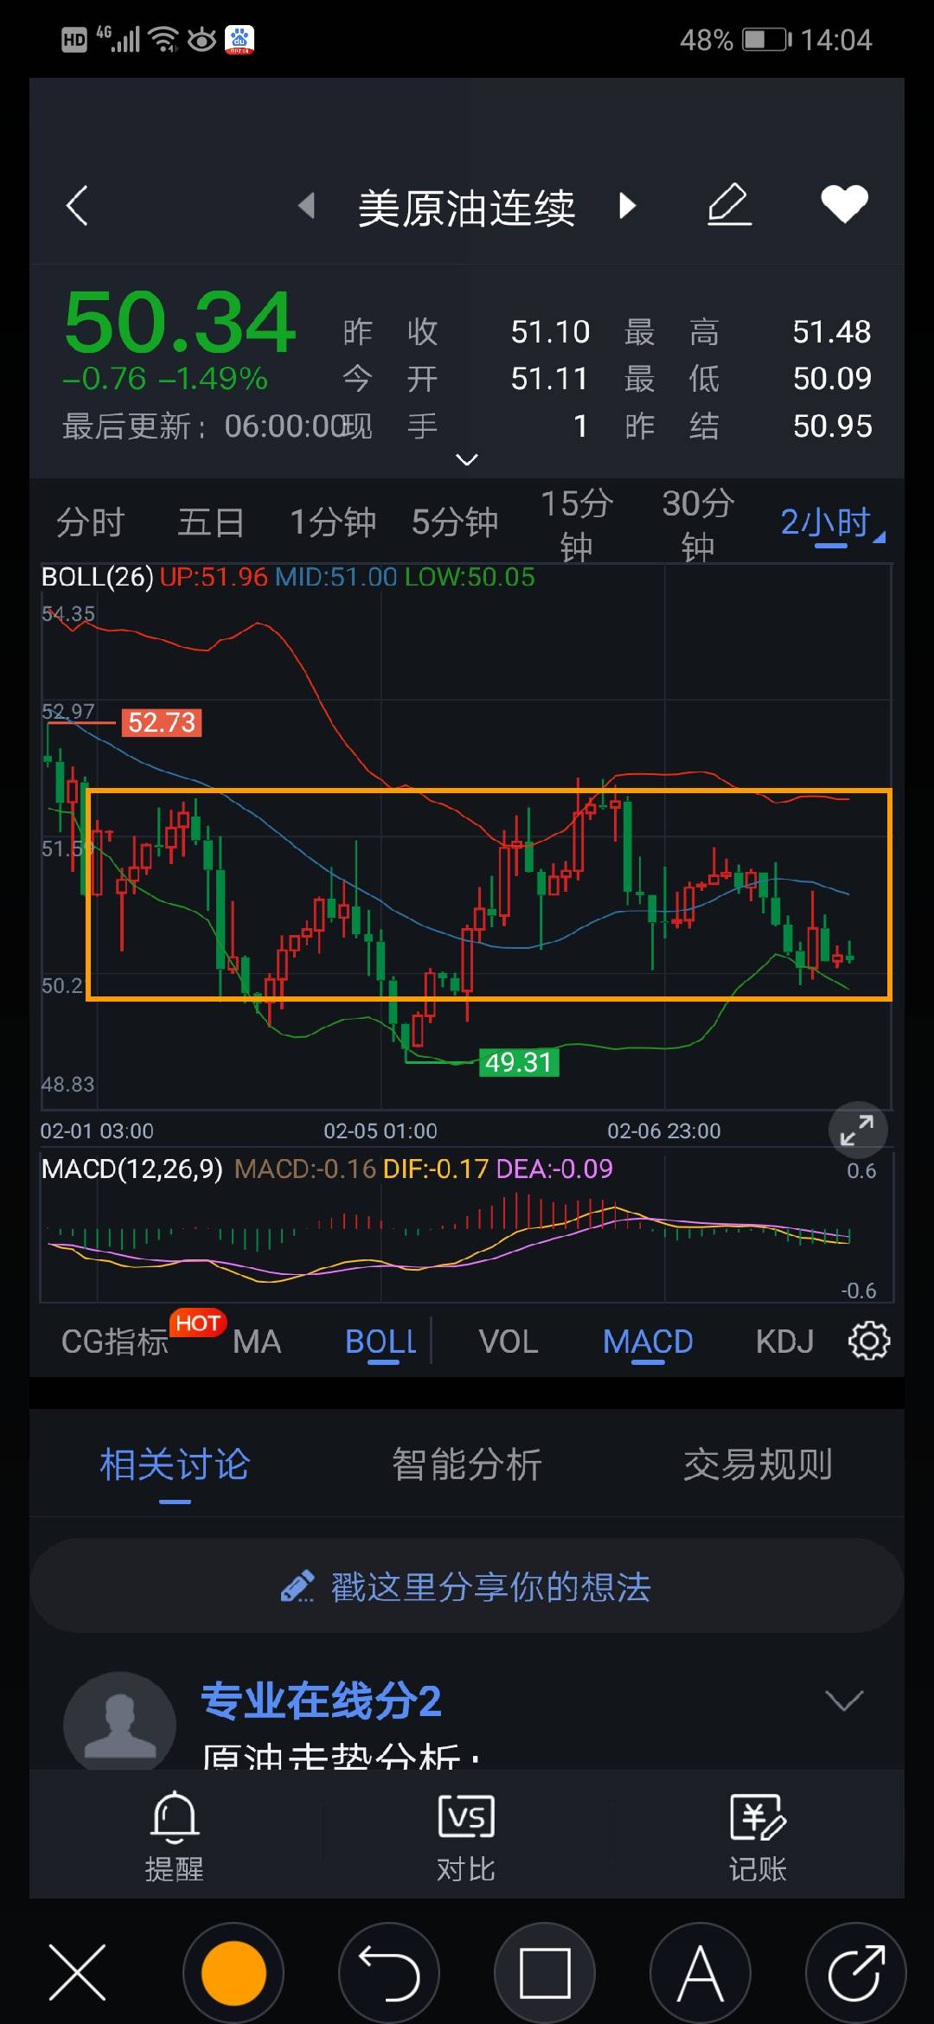Undo the last annotation

389,1973
